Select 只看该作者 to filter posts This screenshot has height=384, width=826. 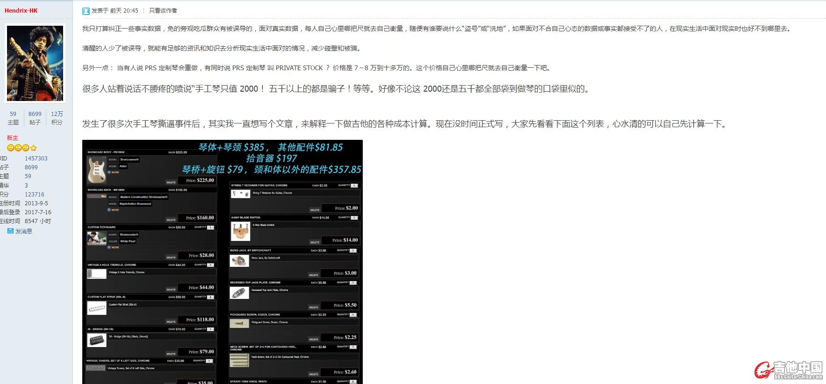pyautogui.click(x=163, y=10)
